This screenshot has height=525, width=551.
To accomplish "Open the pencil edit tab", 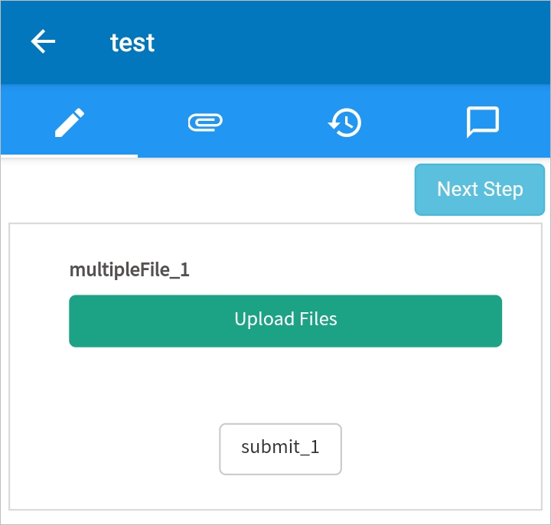I will point(70,122).
